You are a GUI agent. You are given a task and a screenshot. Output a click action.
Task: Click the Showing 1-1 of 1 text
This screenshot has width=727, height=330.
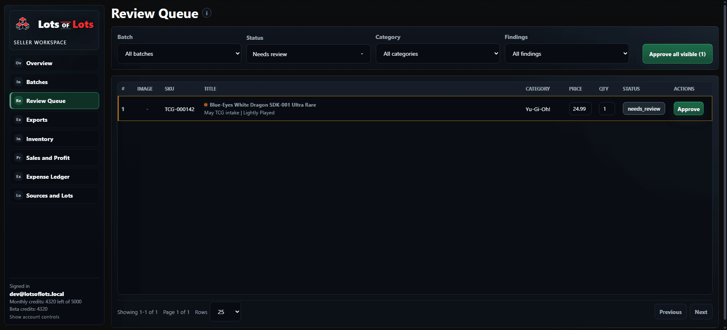coord(137,312)
